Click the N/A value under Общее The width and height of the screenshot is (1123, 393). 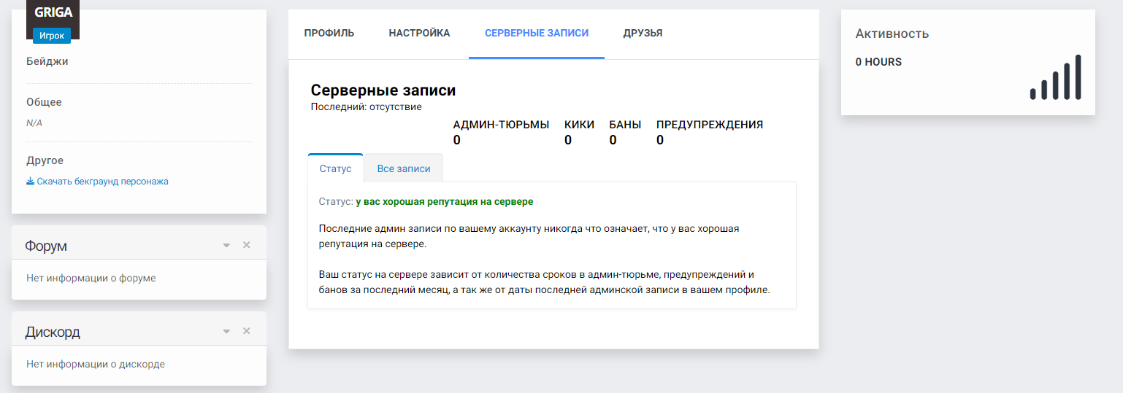point(34,123)
